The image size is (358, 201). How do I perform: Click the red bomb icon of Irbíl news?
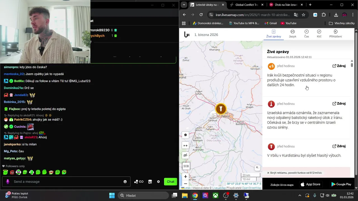point(271,147)
